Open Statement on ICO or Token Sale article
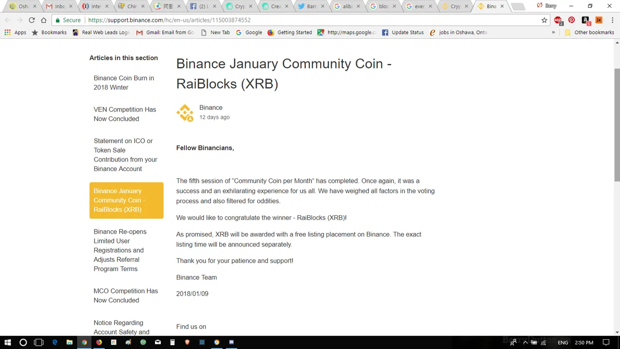The image size is (620, 349). pyautogui.click(x=125, y=155)
